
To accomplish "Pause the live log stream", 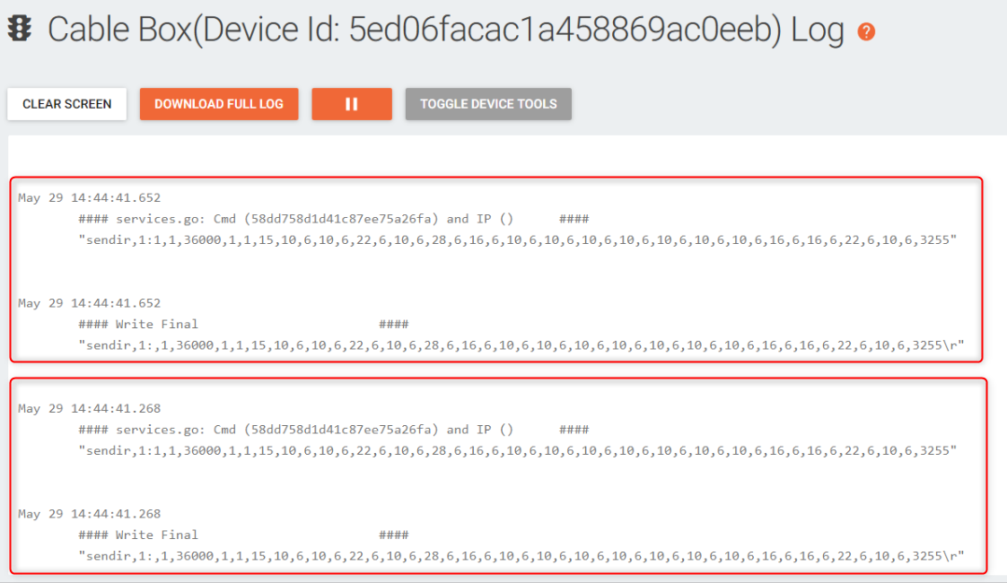I will (352, 104).
